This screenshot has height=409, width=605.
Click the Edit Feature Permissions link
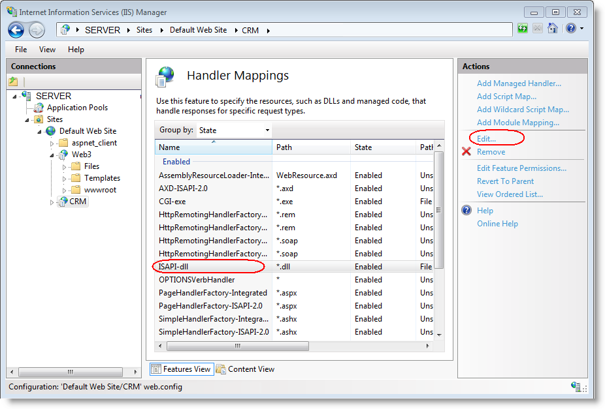coord(521,168)
